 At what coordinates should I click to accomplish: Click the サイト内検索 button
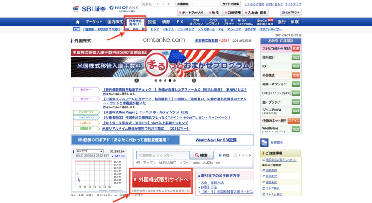click(x=231, y=4)
